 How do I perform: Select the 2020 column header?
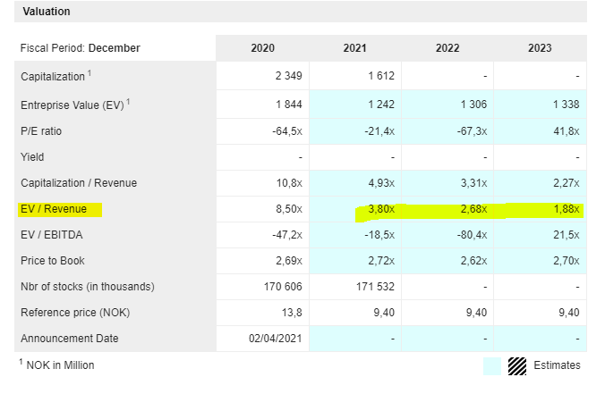tap(262, 48)
